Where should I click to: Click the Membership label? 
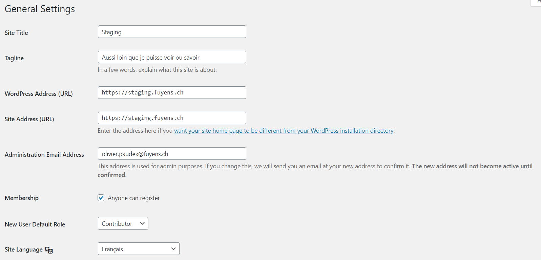22,198
